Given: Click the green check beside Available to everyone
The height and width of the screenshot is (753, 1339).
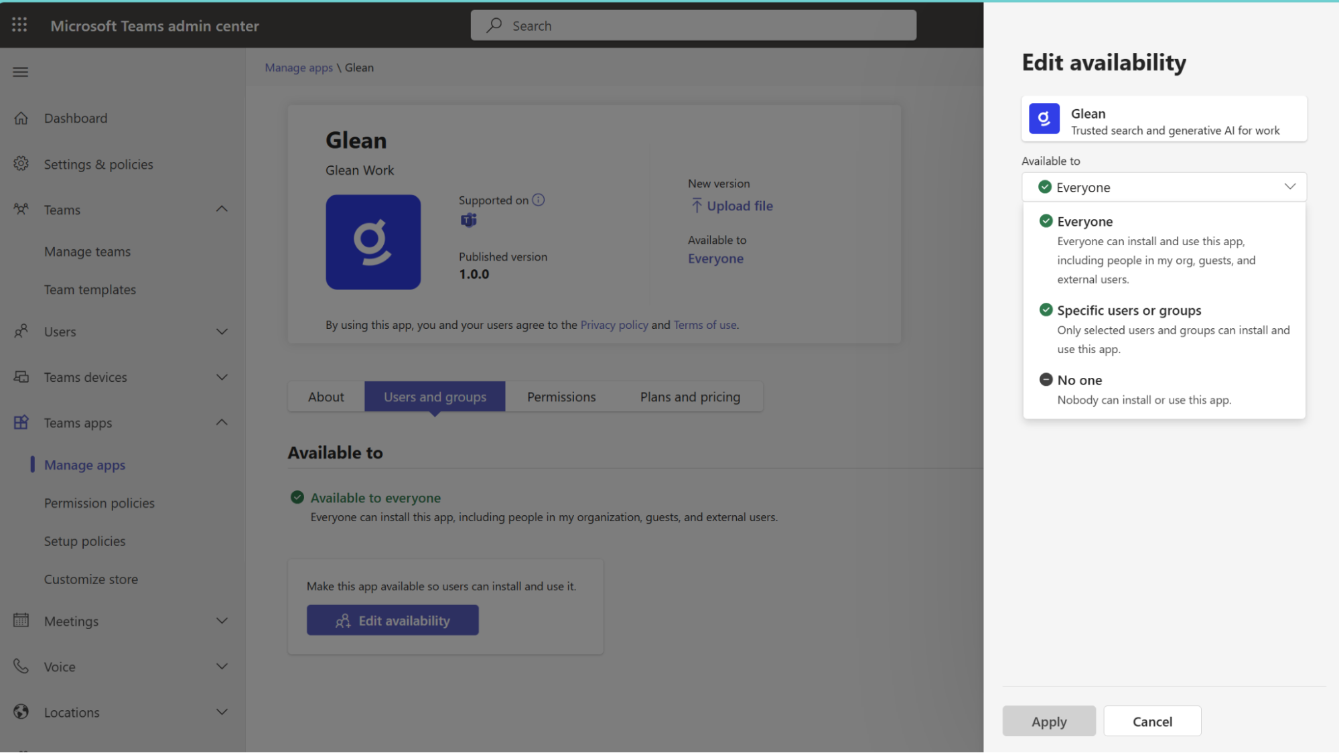Looking at the screenshot, I should 297,497.
